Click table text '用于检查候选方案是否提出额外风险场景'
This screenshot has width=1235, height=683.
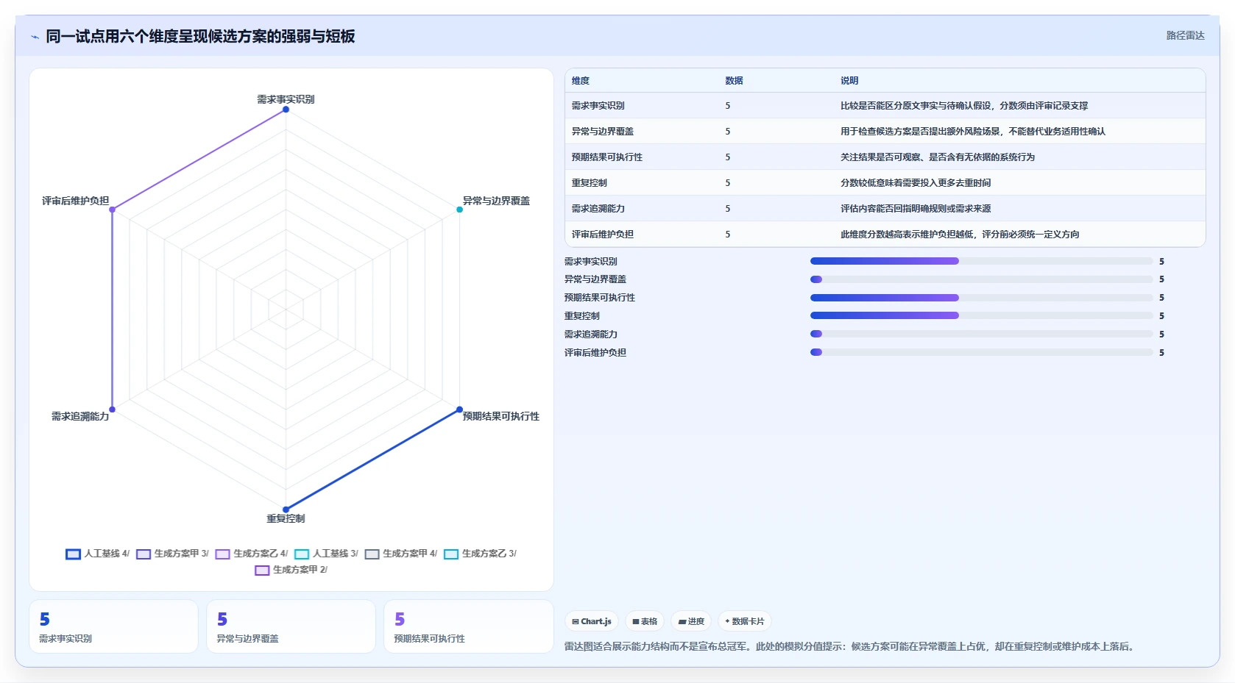click(920, 132)
